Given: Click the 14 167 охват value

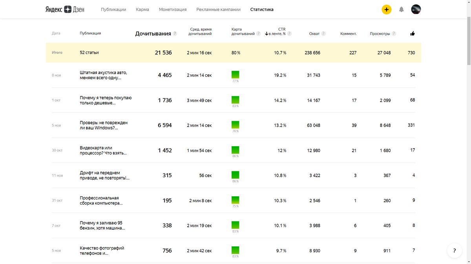Looking at the screenshot, I should pyautogui.click(x=314, y=100).
